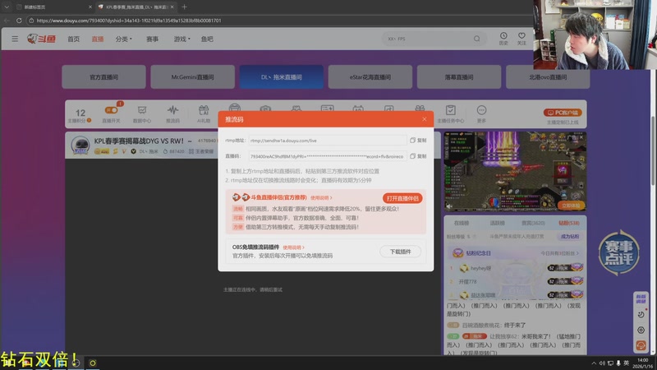Click the streamer avatar
Screen dimensions: 657x370
point(80,145)
